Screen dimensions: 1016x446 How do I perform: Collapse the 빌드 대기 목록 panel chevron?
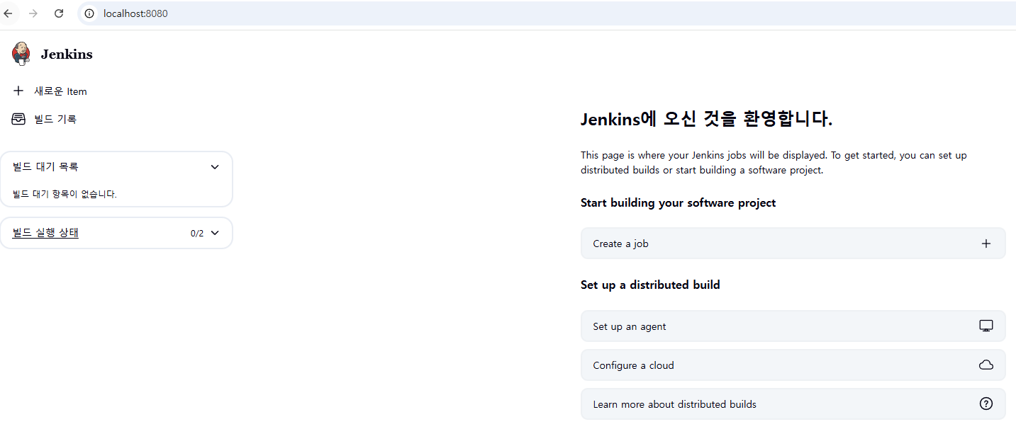[215, 167]
